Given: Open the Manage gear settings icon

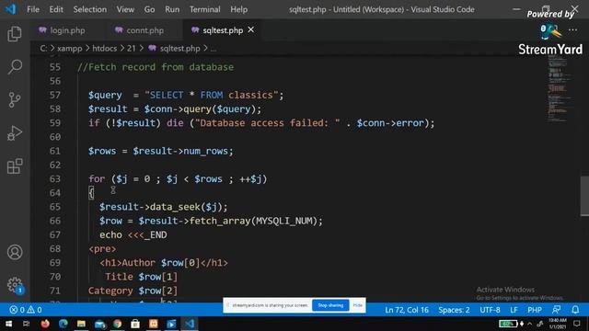Looking at the screenshot, I should (x=15, y=285).
